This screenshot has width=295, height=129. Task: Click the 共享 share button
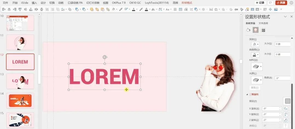[x=281, y=3]
